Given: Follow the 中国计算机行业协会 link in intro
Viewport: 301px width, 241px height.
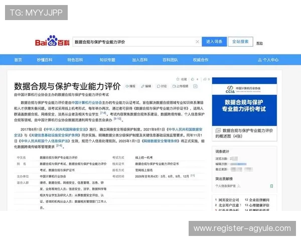Looking at the screenshot, I should click(87, 102).
